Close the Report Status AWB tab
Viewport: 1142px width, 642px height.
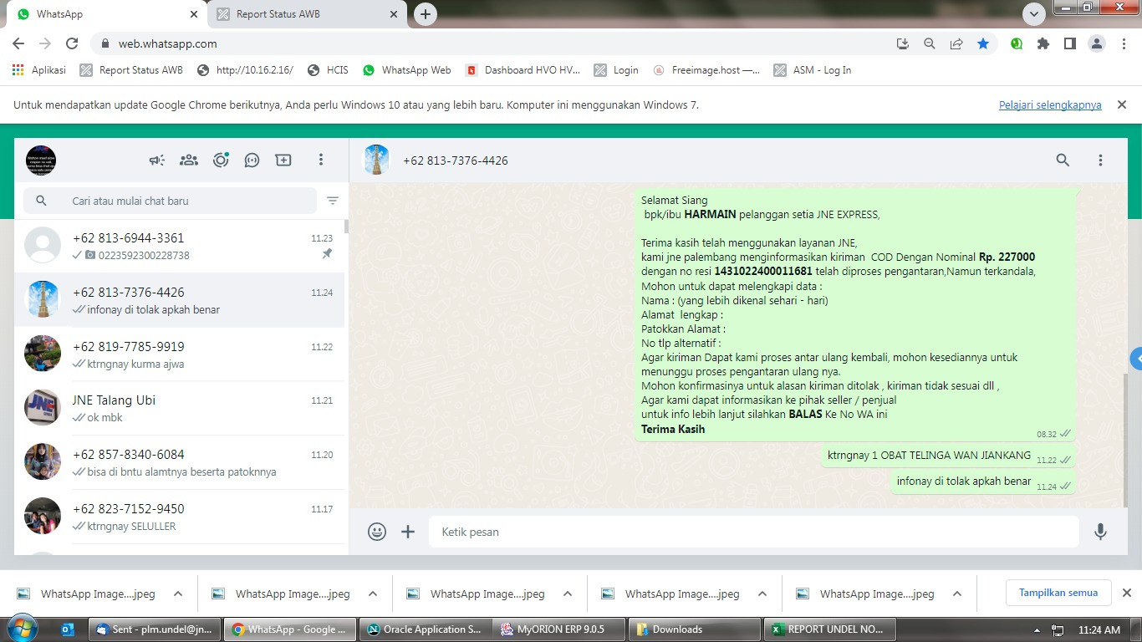click(x=394, y=14)
